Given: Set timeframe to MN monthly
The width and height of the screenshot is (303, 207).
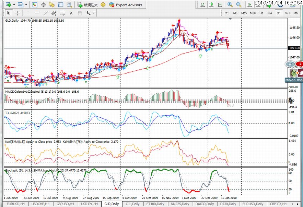Looking at the screenshot, I should [296, 13].
